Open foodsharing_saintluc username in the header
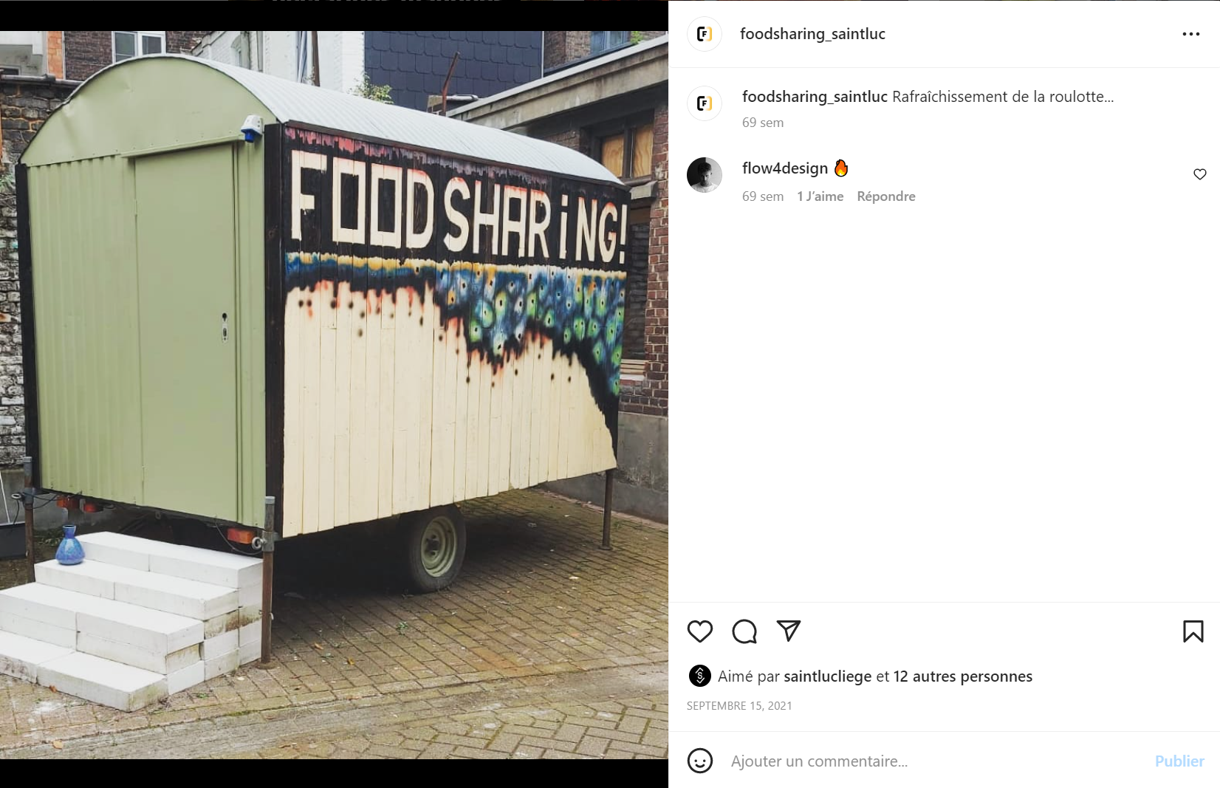 pos(812,34)
